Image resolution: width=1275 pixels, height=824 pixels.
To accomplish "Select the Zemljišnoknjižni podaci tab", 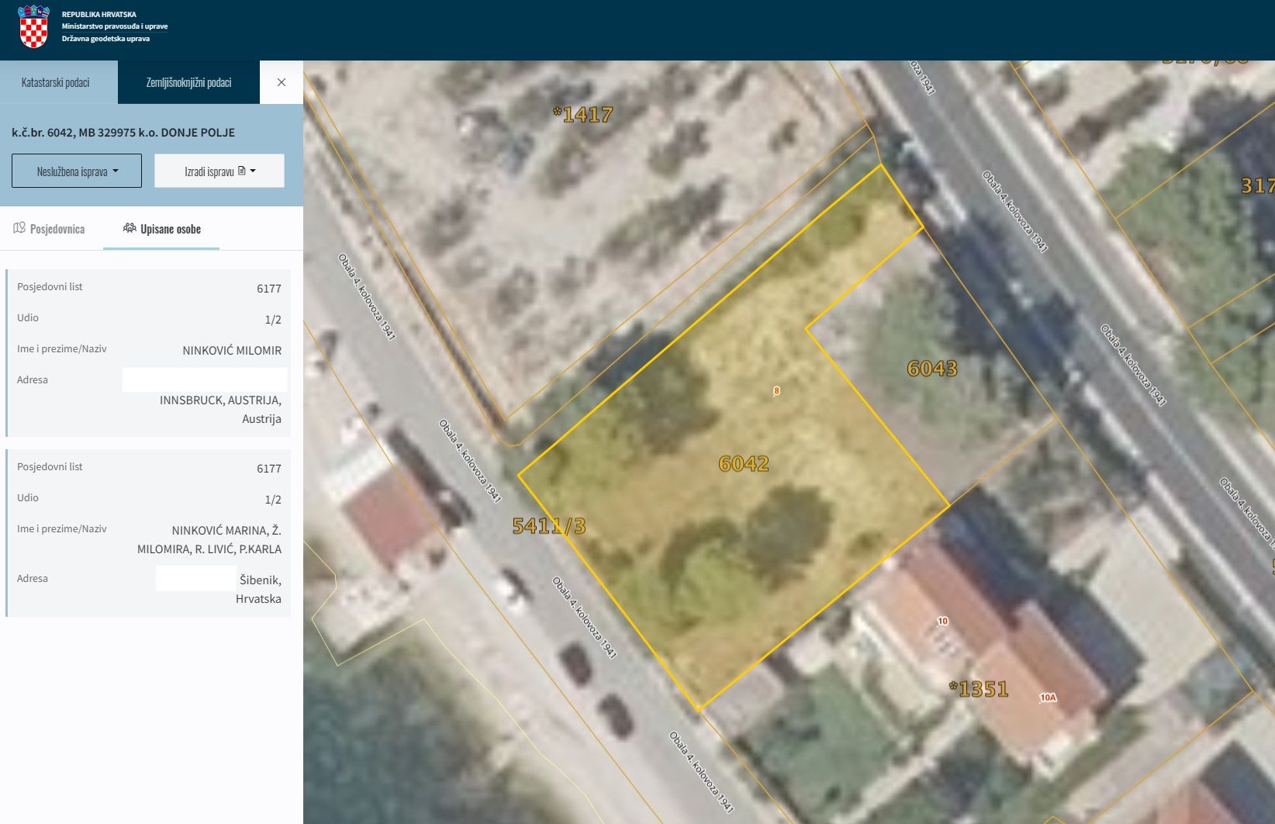I will [x=188, y=82].
